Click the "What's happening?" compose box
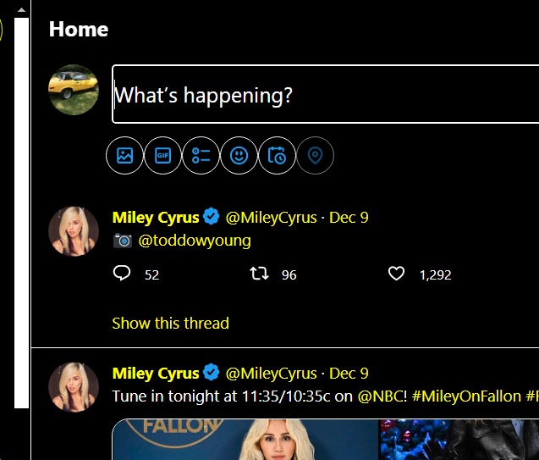The width and height of the screenshot is (539, 460). [326, 94]
